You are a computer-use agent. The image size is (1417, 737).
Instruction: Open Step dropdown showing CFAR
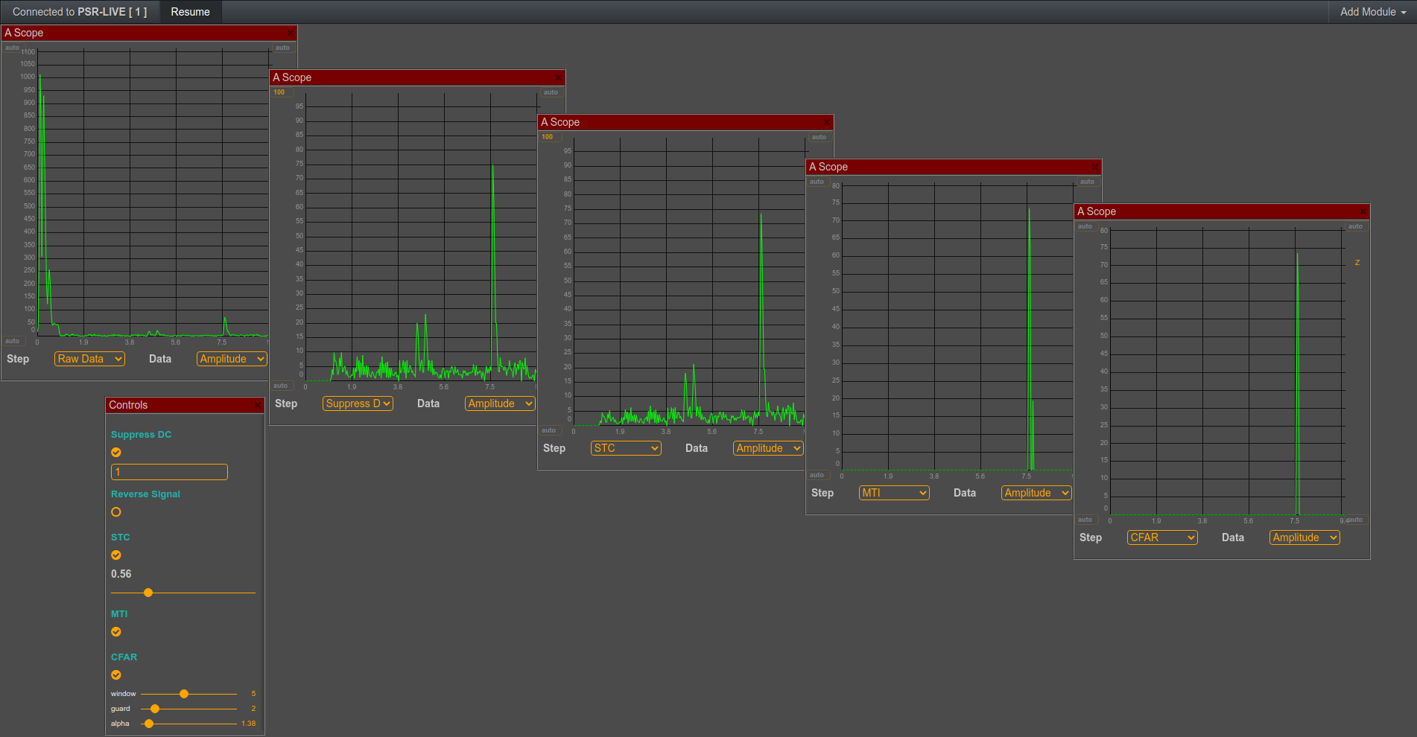1162,537
